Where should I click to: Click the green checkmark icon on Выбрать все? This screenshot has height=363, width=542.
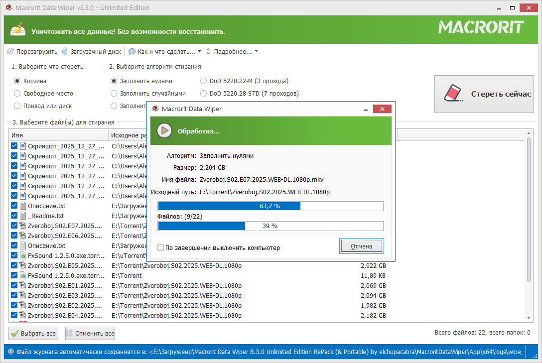[14, 334]
